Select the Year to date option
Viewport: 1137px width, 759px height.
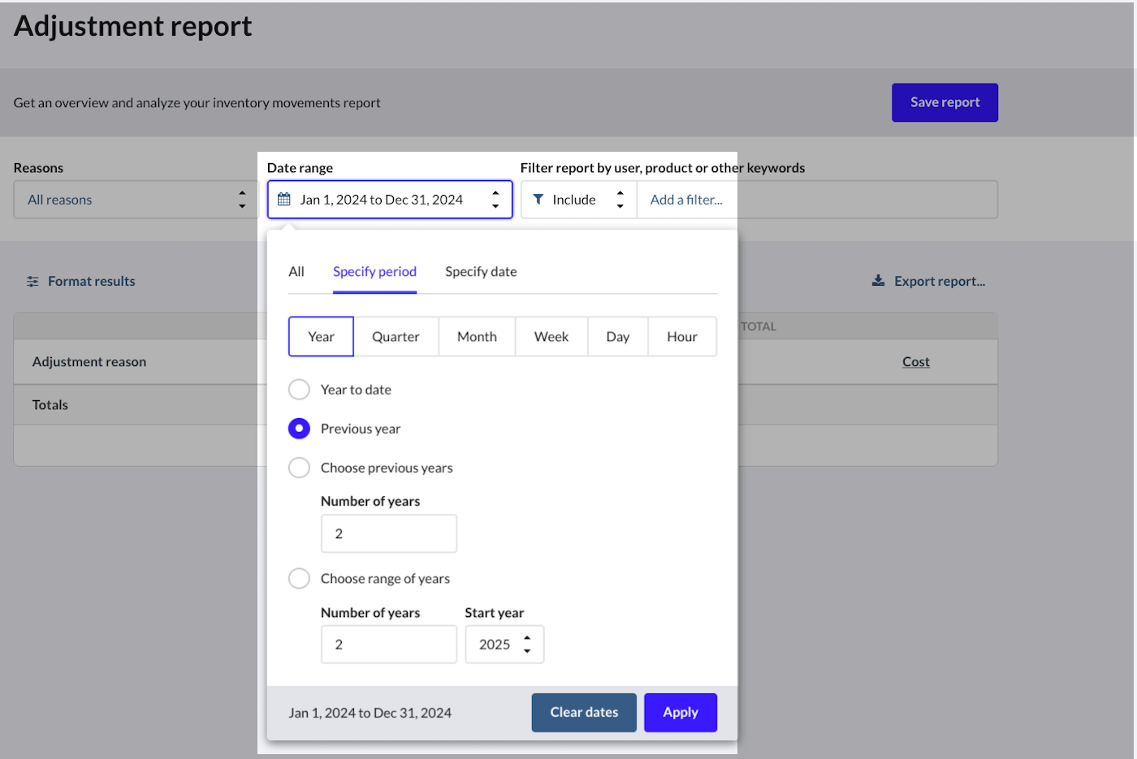300,390
